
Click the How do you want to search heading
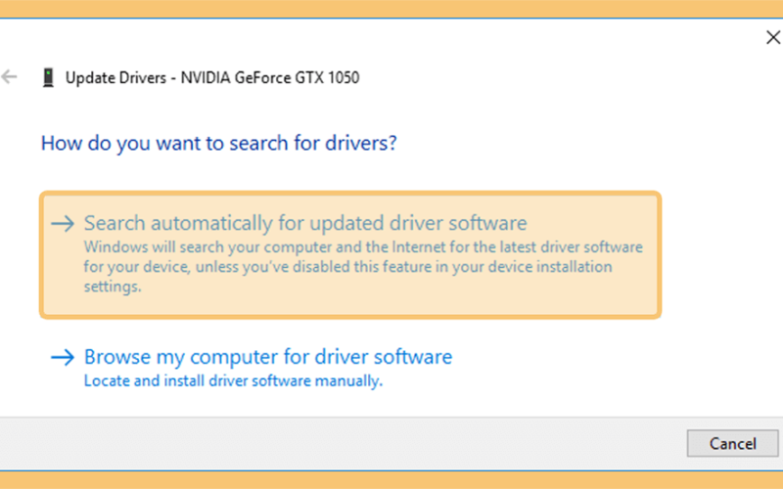click(218, 144)
